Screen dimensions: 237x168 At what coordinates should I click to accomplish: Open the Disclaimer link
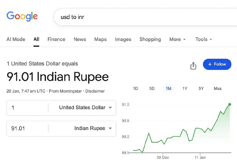[x=95, y=91]
